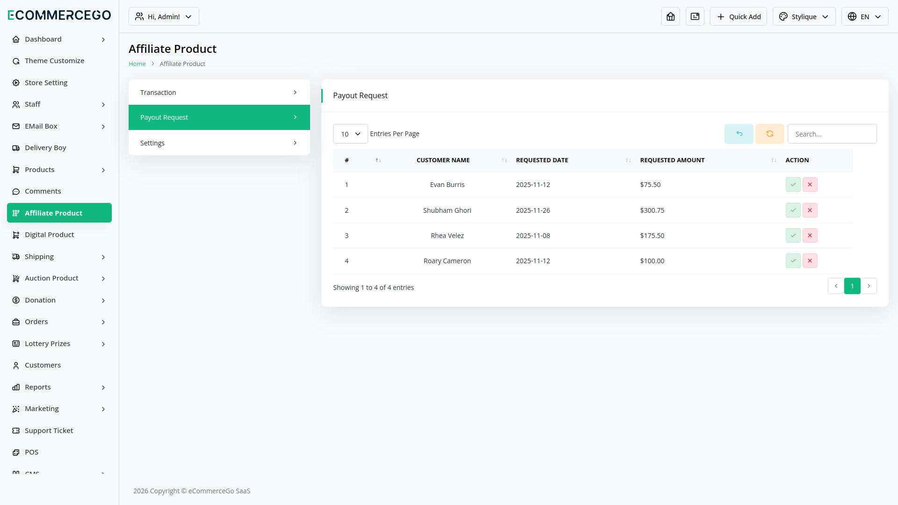Expand the Marketing sidebar menu

(x=59, y=409)
